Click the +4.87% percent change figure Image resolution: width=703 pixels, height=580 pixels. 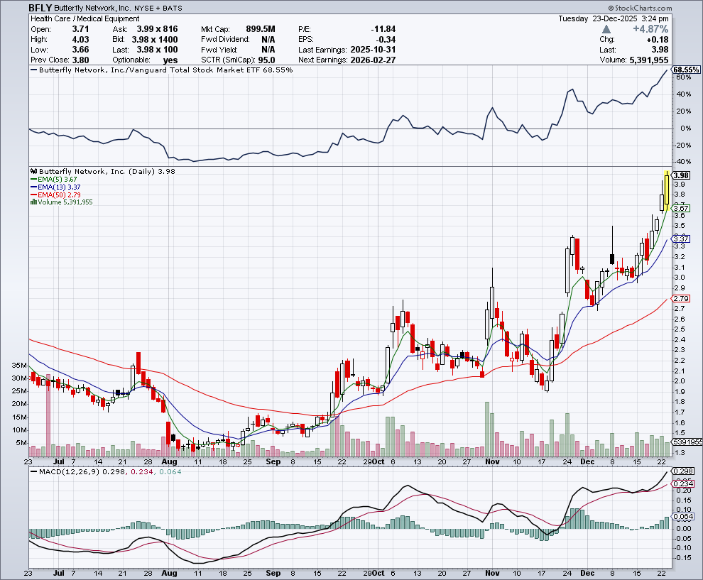click(x=650, y=29)
